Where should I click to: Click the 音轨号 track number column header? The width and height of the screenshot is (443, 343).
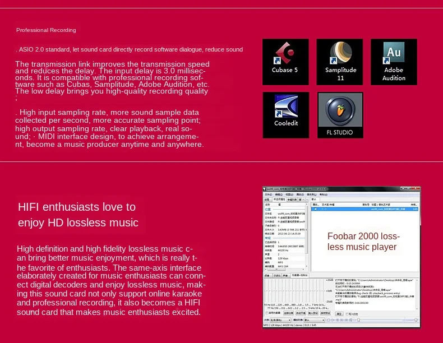(x=366, y=205)
